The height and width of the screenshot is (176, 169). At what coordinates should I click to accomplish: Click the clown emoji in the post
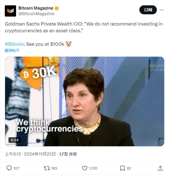point(69,44)
